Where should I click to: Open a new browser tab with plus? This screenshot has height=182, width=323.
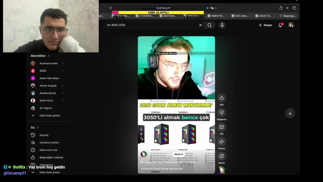click(287, 8)
